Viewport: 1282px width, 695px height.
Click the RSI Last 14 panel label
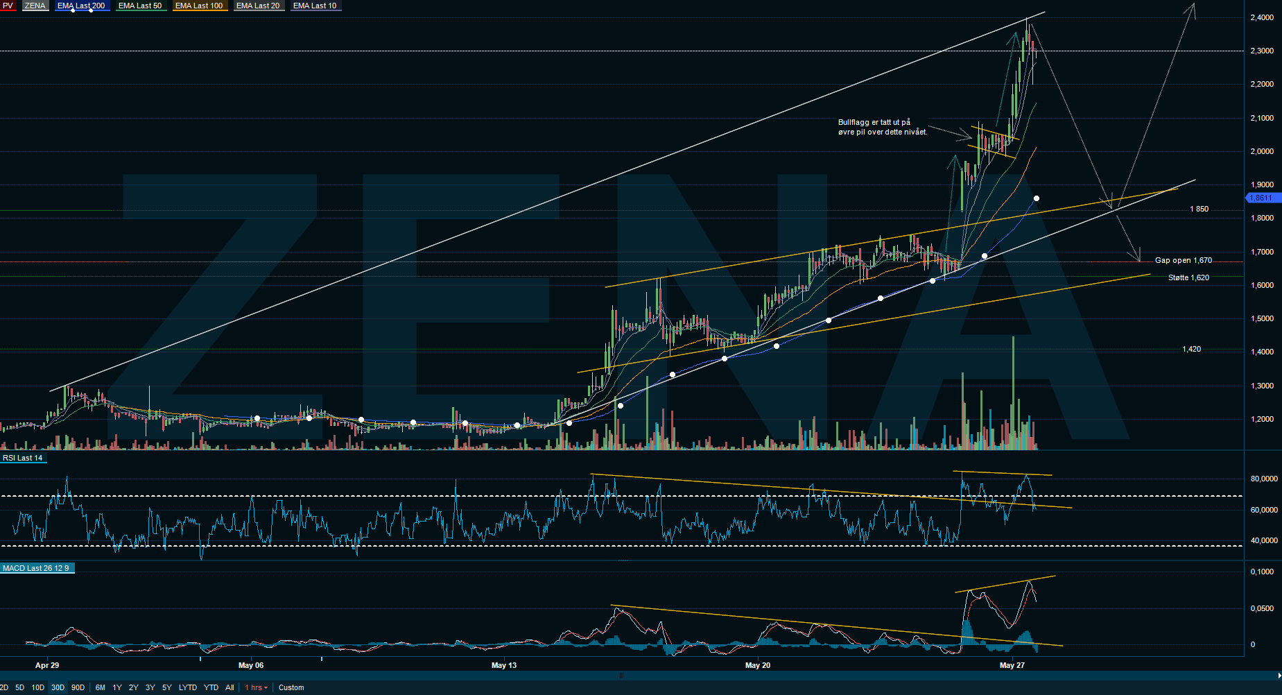(x=23, y=458)
